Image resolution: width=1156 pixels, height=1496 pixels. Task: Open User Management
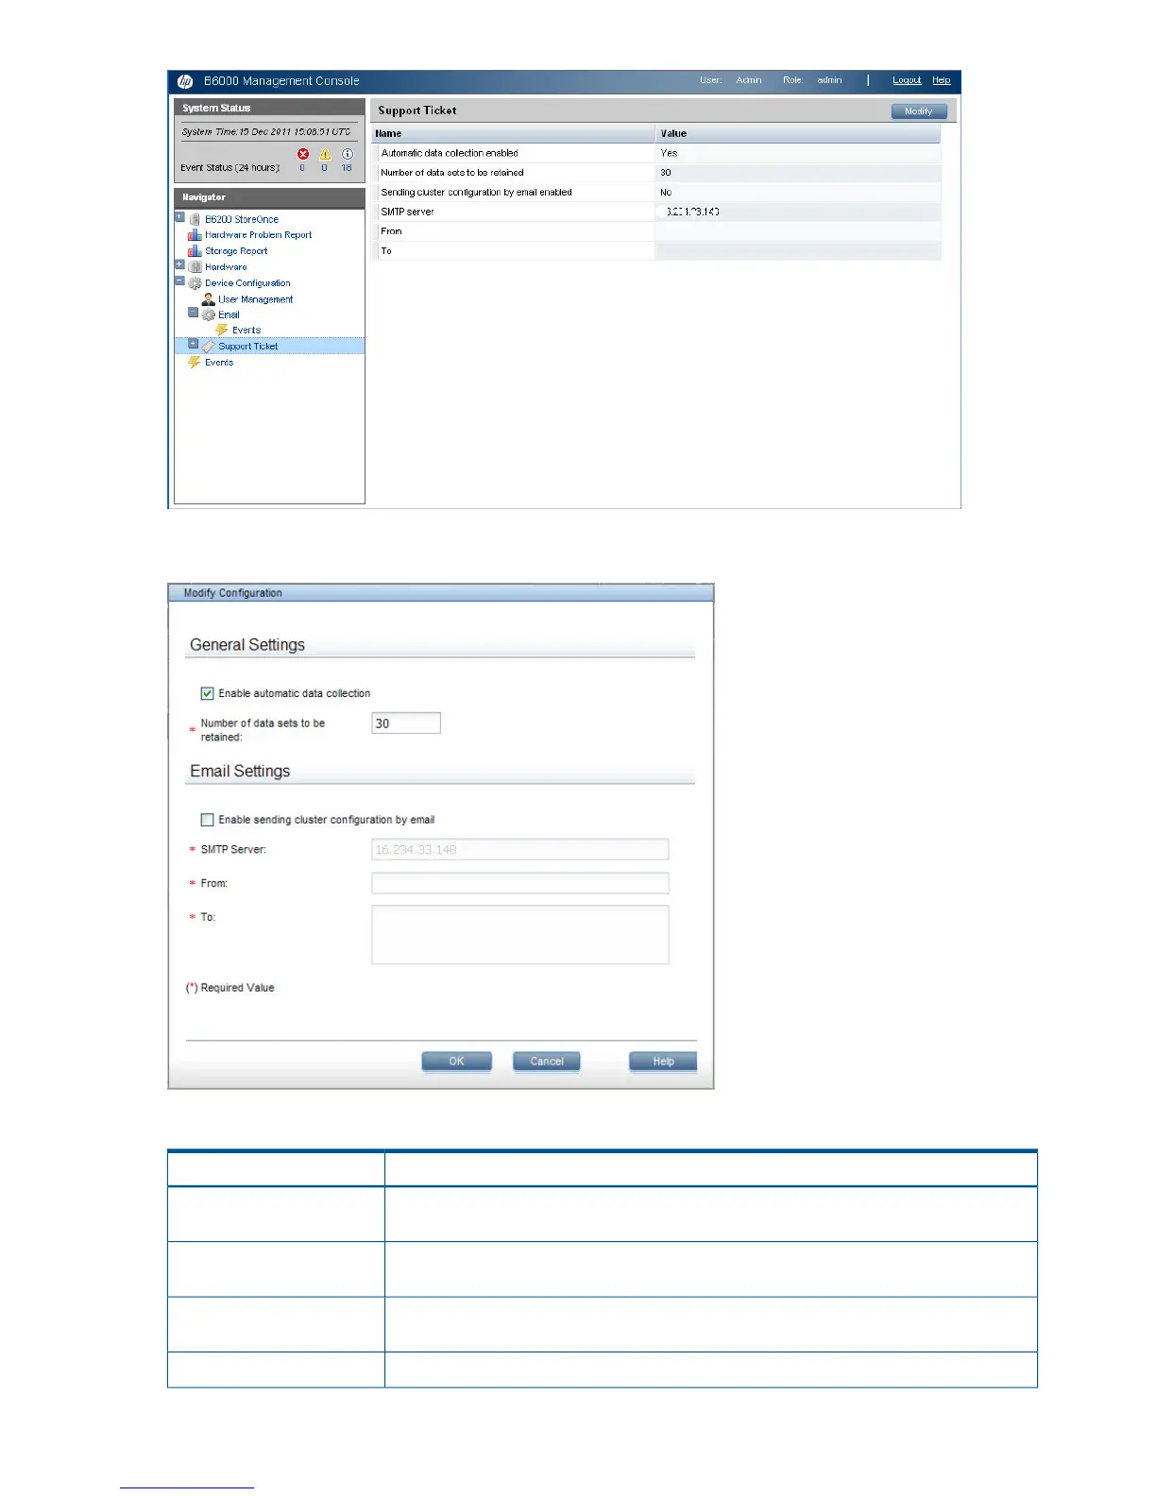point(256,299)
